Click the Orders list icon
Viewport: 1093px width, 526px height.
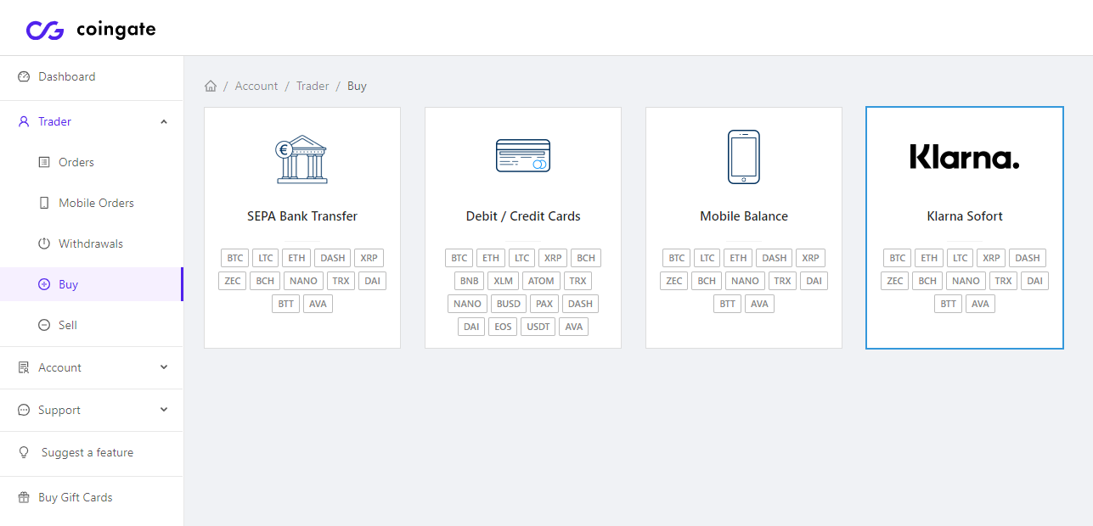click(44, 162)
